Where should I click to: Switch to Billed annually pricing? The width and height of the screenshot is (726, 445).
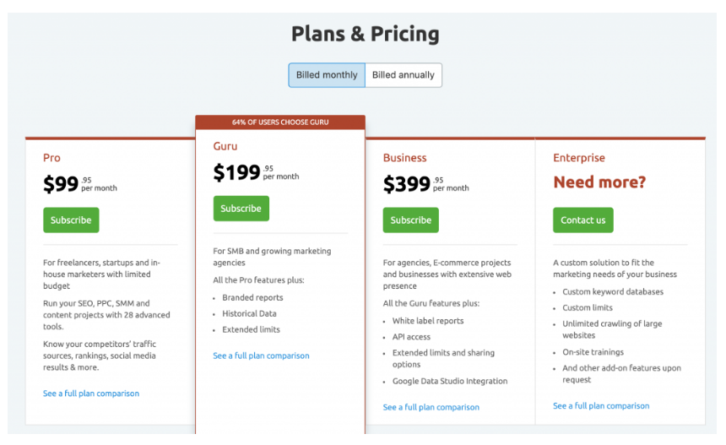tap(404, 75)
